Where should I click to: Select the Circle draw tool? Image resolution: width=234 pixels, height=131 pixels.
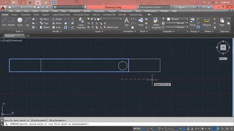(x=20, y=22)
